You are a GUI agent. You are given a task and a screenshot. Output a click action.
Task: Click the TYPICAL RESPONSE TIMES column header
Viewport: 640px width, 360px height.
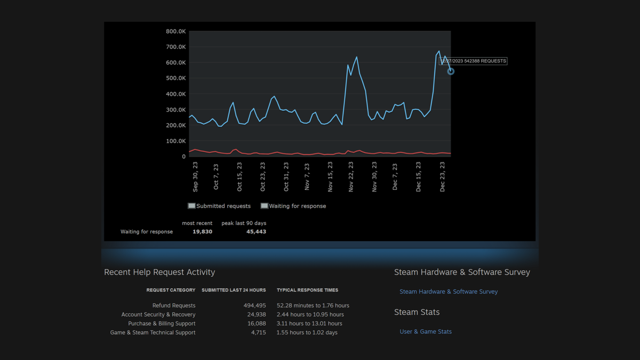click(x=307, y=290)
